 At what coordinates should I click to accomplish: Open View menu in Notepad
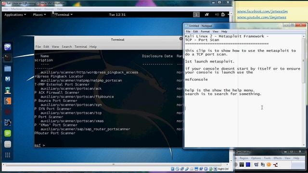(215, 32)
